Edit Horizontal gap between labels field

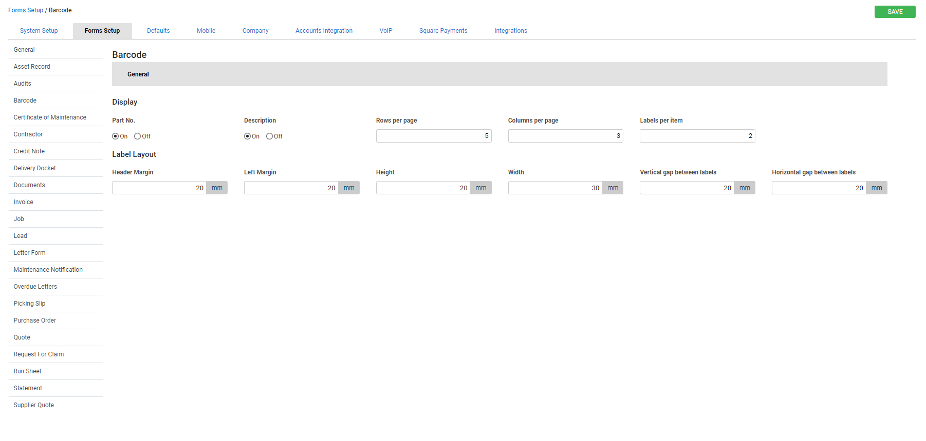pyautogui.click(x=819, y=188)
